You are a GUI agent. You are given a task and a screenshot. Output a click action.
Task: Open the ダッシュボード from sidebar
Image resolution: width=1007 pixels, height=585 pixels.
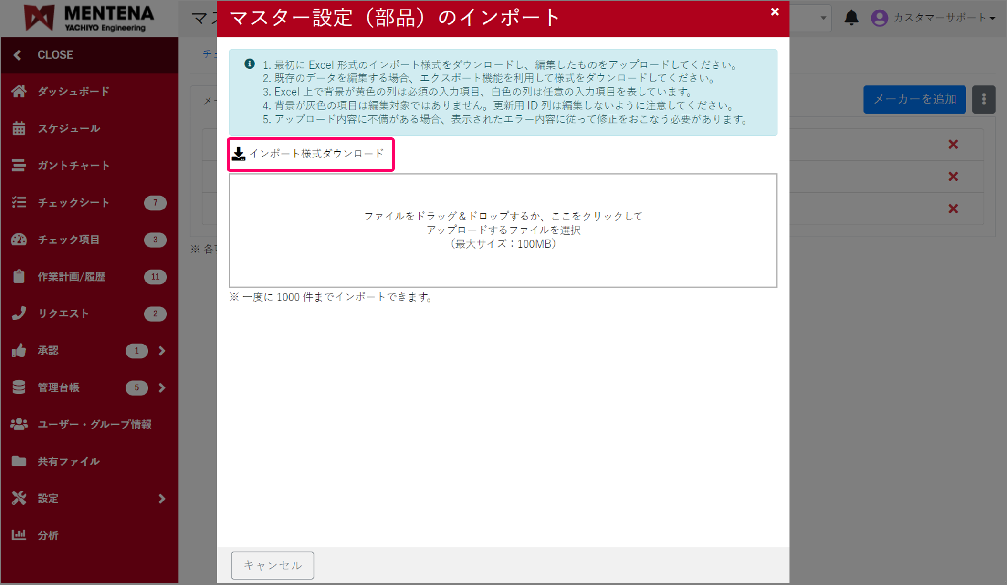coord(73,91)
